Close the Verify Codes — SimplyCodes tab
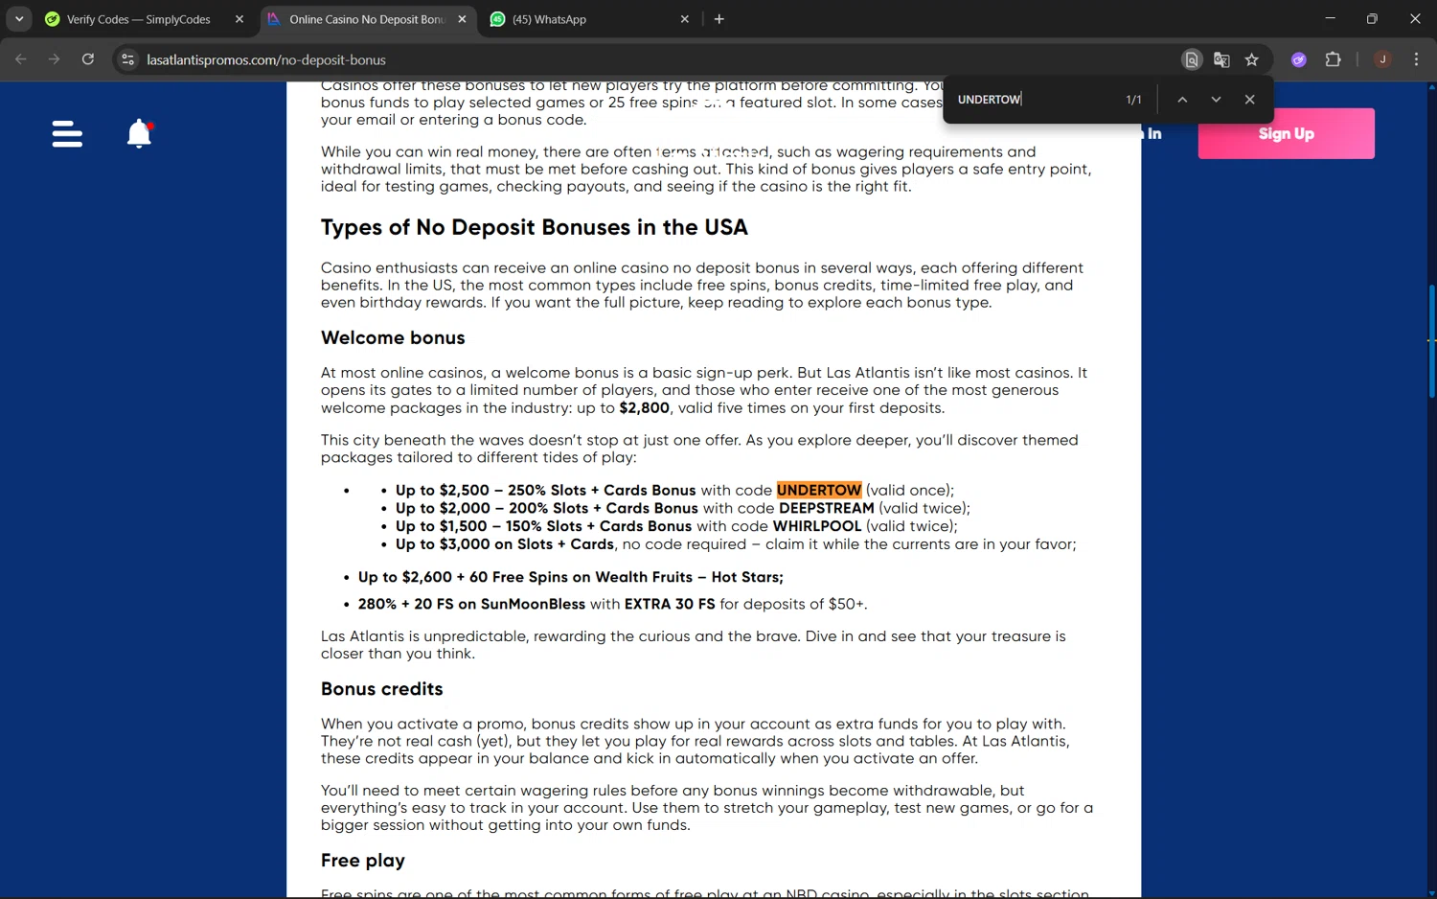 tap(239, 19)
